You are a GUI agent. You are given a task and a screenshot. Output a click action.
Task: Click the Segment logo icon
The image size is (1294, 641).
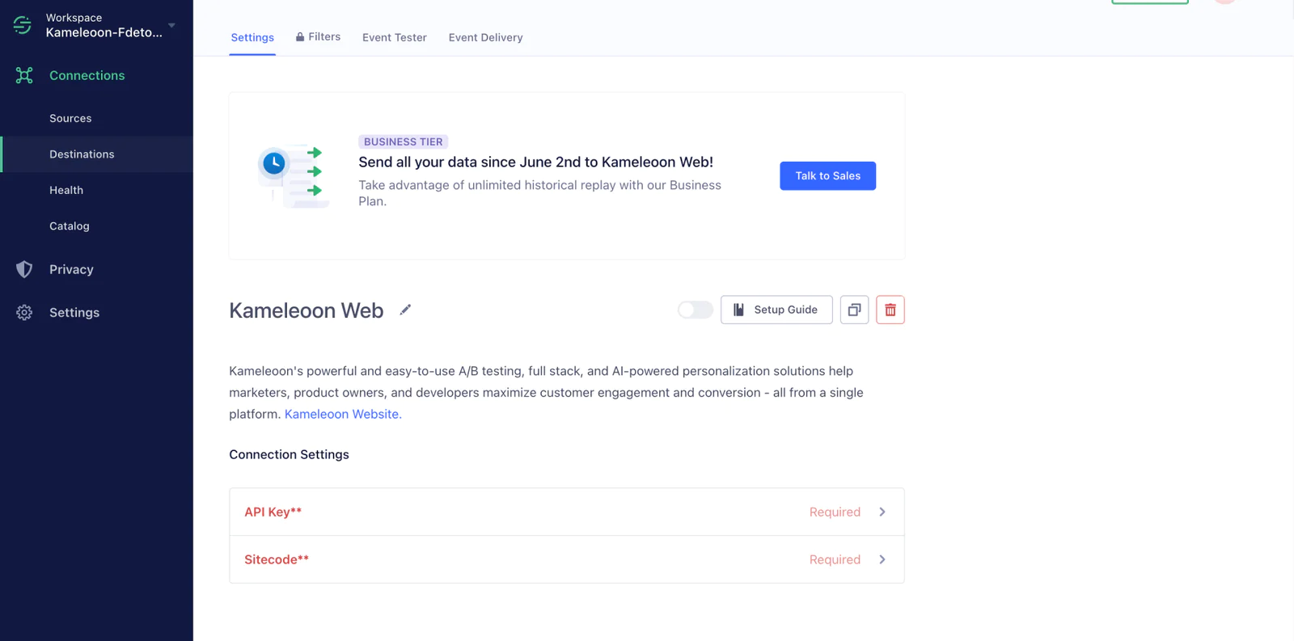click(23, 25)
